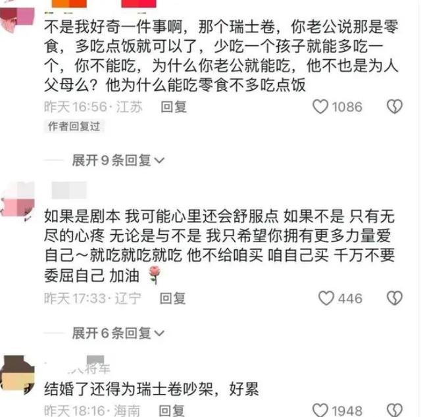Dislike the Jiangsu comment via broken heart

pos(395,107)
